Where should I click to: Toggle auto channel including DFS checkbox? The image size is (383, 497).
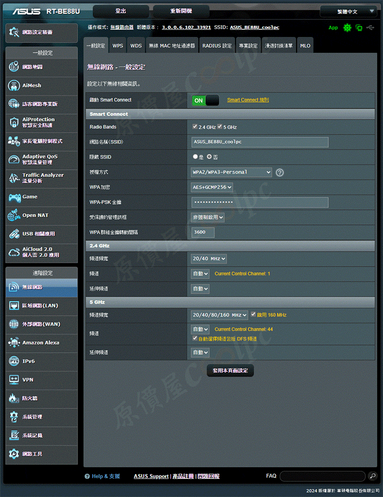click(195, 338)
